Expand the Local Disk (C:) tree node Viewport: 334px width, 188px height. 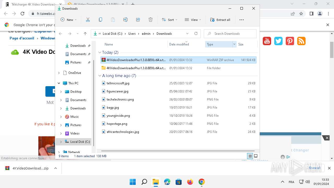pyautogui.click(x=61, y=142)
